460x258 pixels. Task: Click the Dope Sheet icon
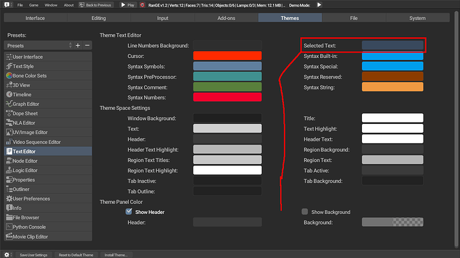9,113
